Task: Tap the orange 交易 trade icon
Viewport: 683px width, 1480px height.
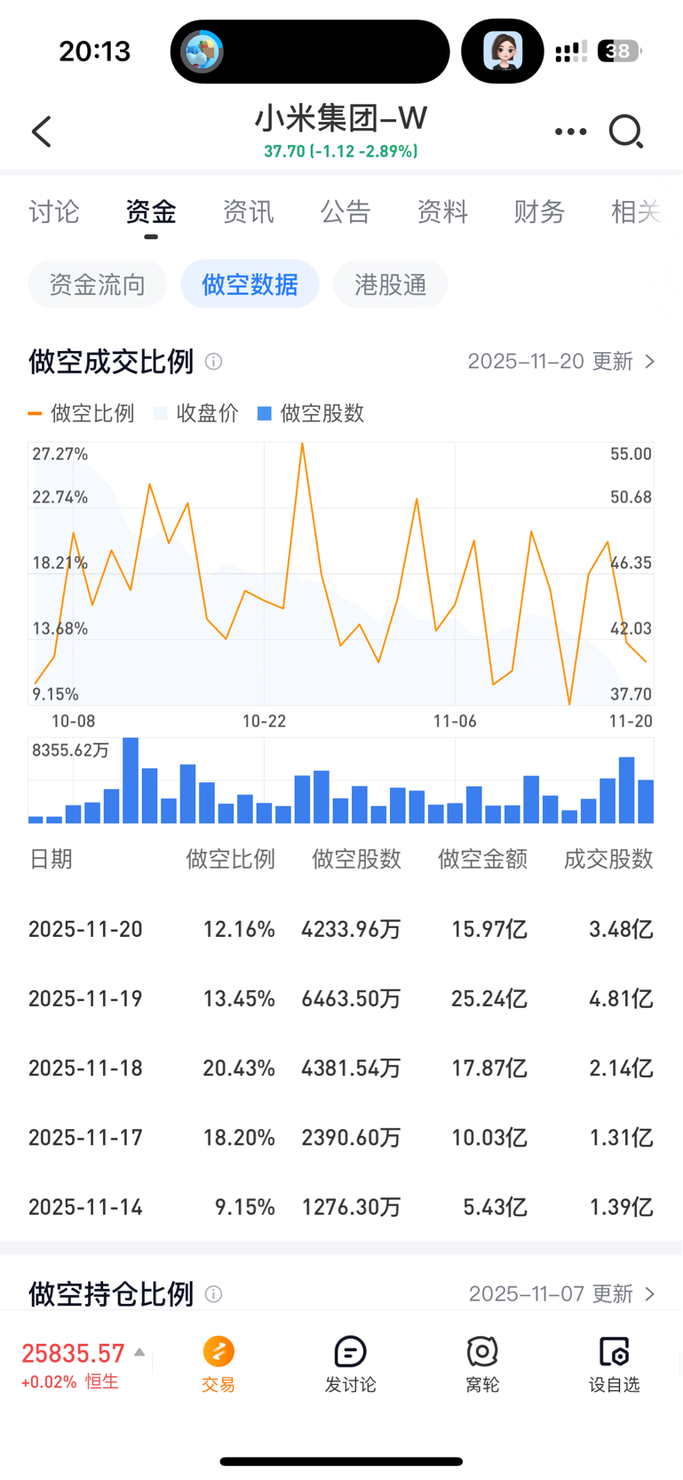Action: coord(218,1352)
